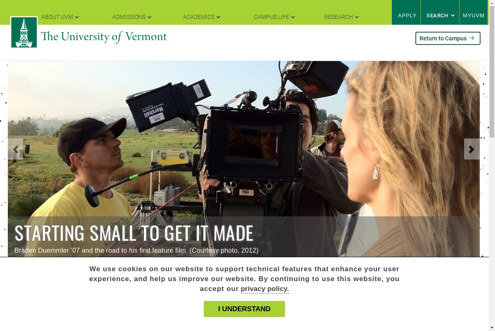Click the Starting Small To Get It Made headline
495x331 pixels.
pos(134,233)
